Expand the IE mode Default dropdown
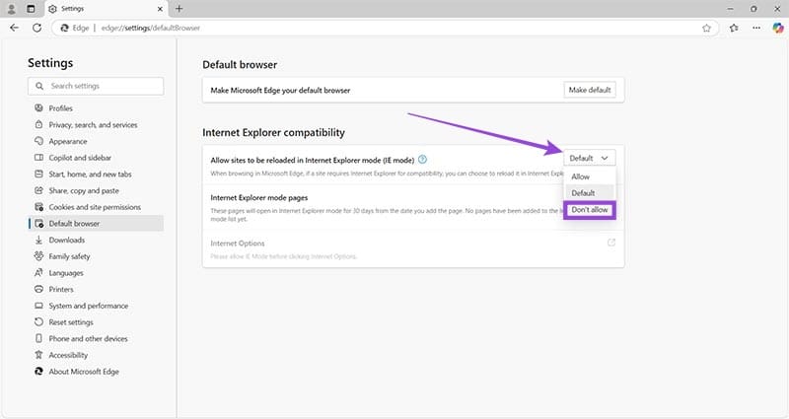Screen dimensions: 789x419 (591, 158)
